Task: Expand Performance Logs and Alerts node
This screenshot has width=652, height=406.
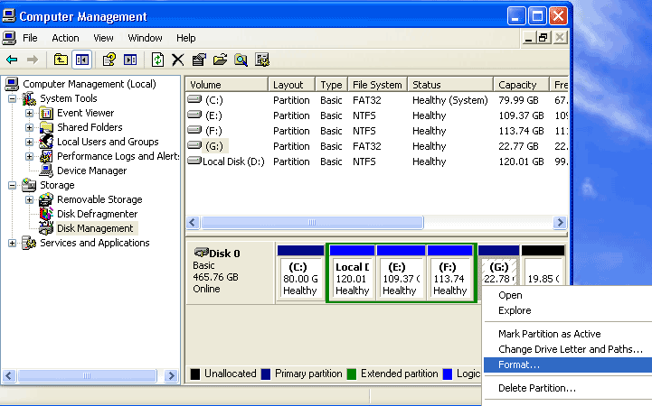Action: tap(29, 157)
